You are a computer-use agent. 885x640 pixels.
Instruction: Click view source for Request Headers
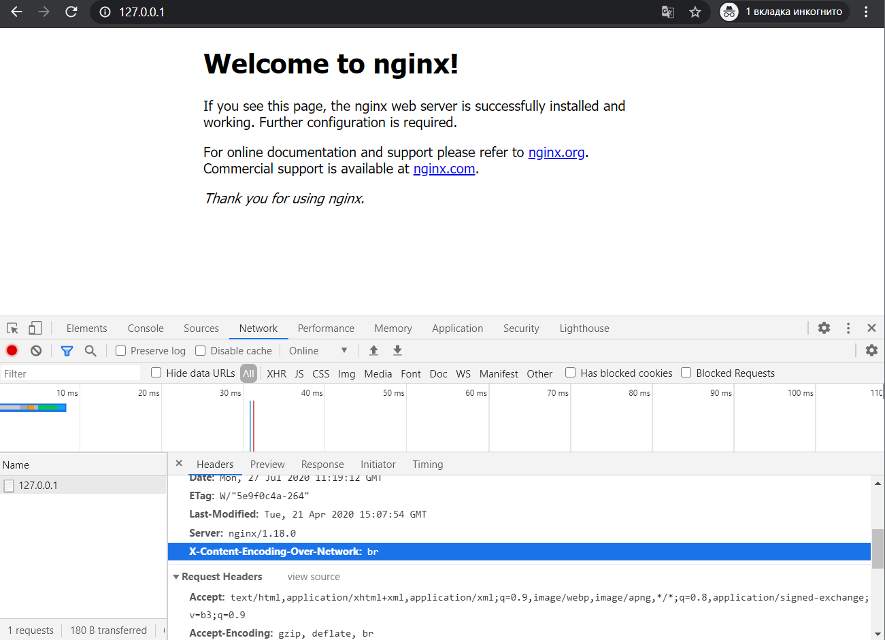314,577
